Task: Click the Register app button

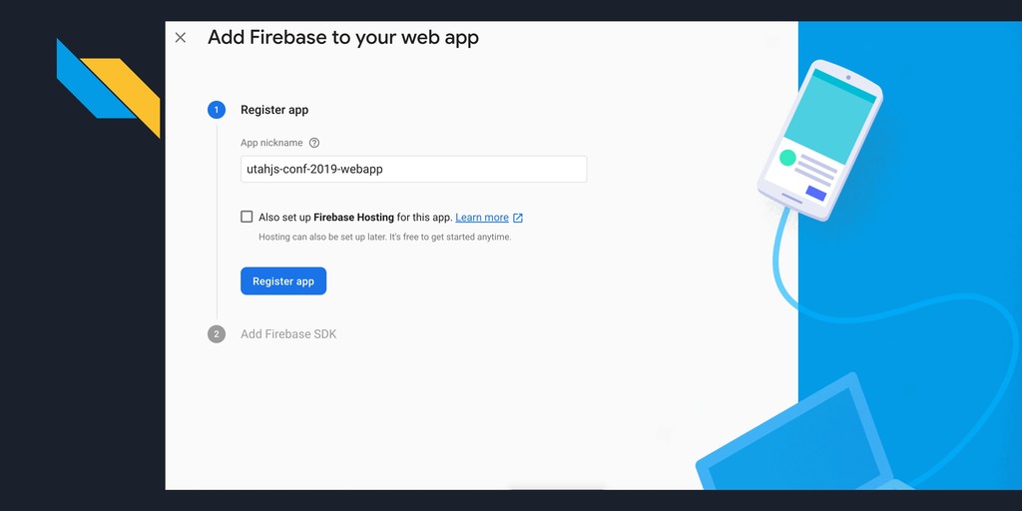Action: [283, 280]
